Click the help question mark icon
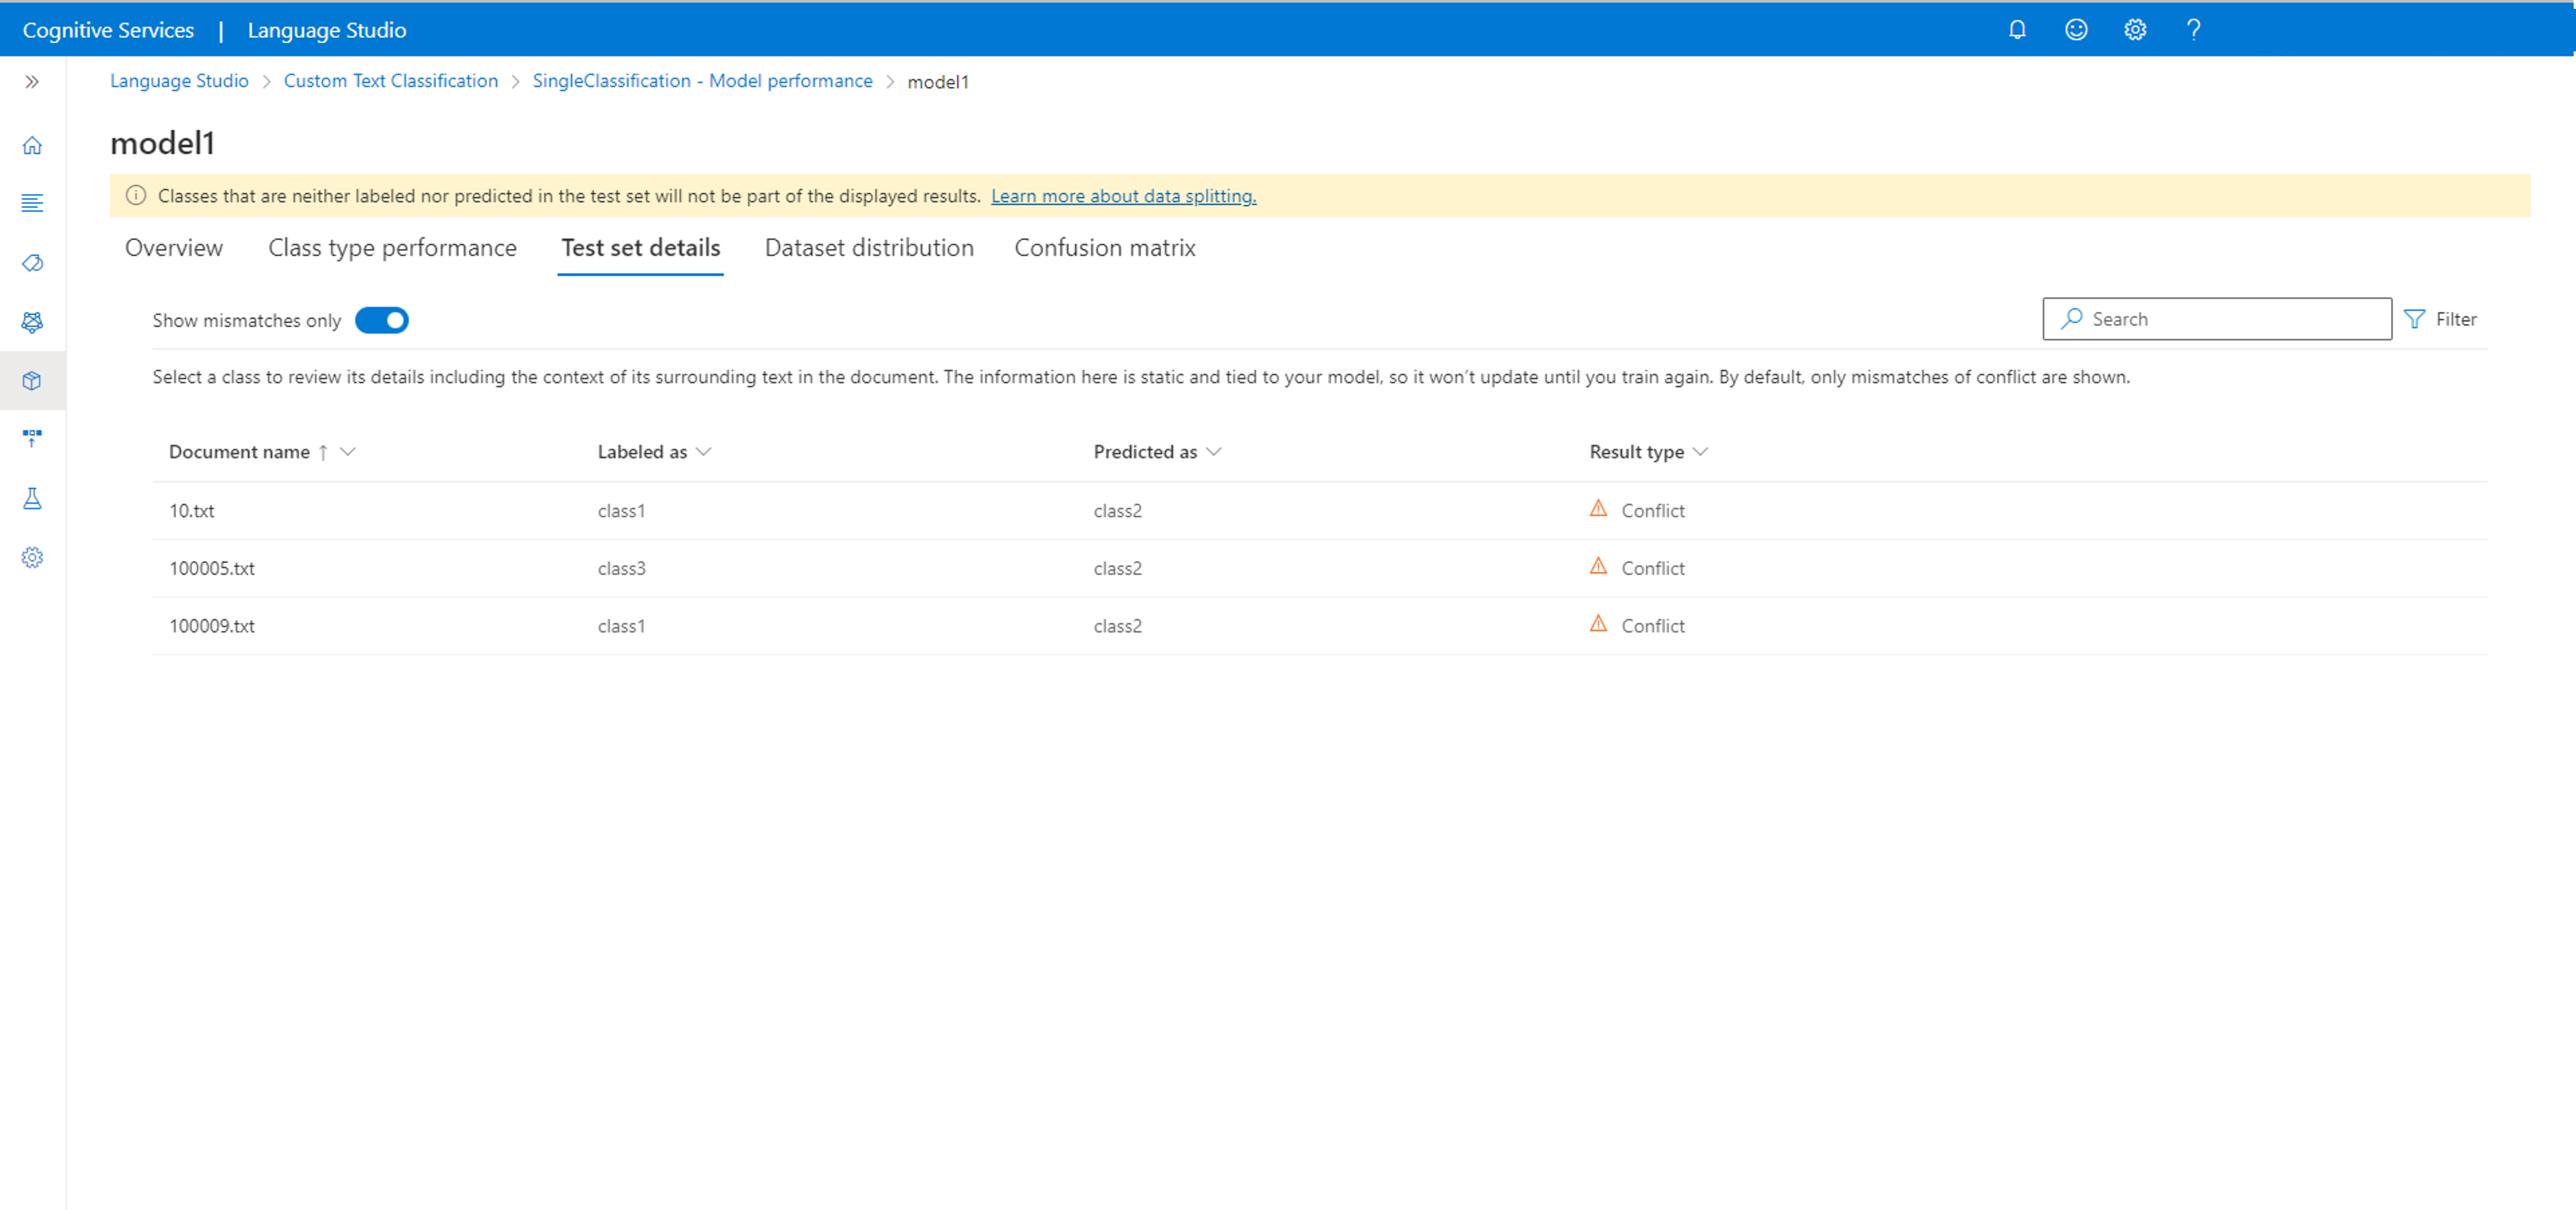This screenshot has width=2576, height=1210. pyautogui.click(x=2193, y=30)
